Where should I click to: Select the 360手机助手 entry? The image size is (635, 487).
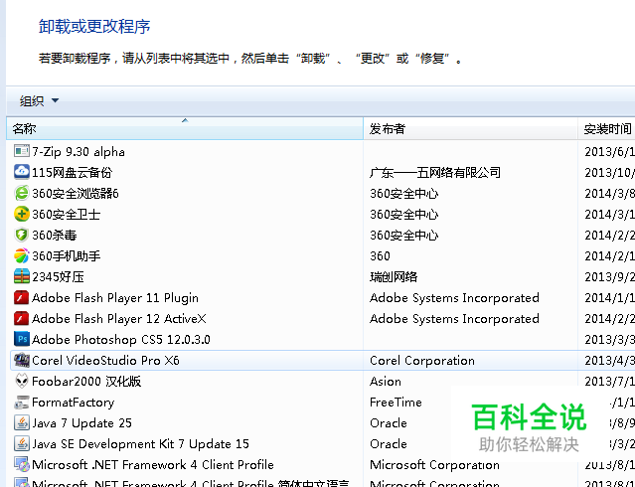click(66, 256)
